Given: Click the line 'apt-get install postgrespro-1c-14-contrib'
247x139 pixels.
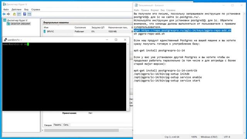Looking at the screenshot, I should [166, 70].
